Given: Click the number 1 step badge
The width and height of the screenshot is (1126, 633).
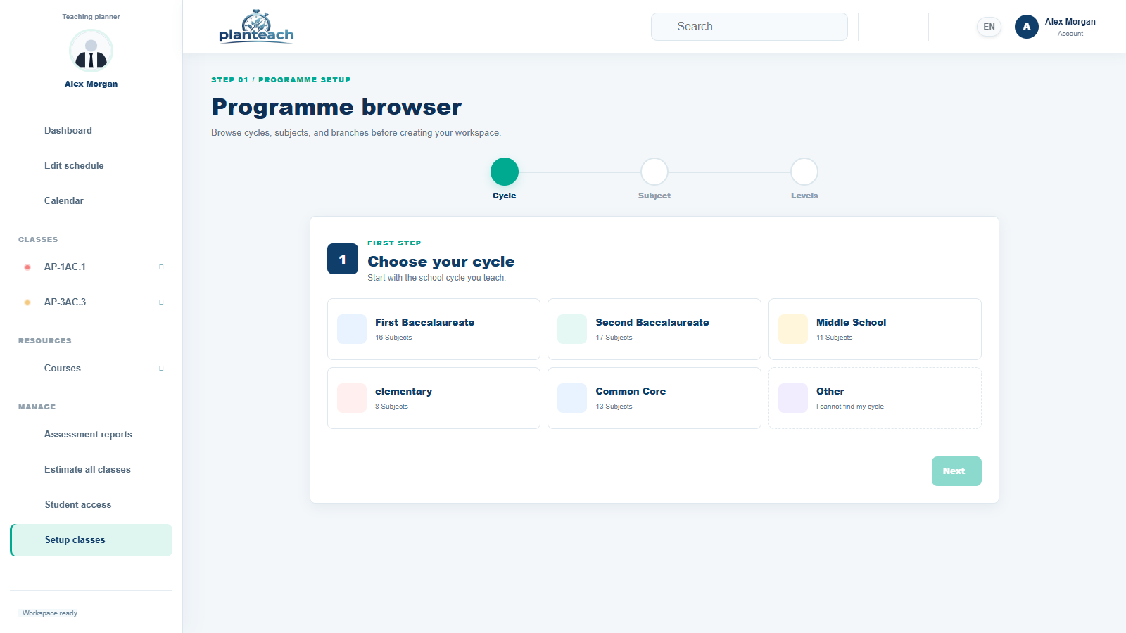Looking at the screenshot, I should click(343, 259).
